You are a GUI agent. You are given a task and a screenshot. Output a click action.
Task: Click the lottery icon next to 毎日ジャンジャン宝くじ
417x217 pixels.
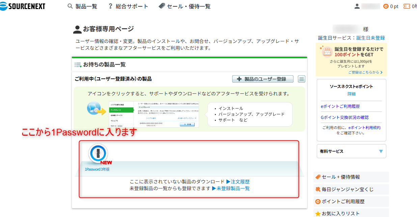[x=318, y=189]
